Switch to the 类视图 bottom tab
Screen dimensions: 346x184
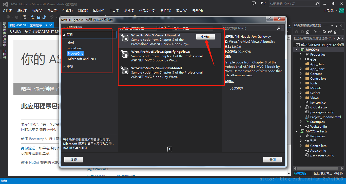tap(338, 173)
